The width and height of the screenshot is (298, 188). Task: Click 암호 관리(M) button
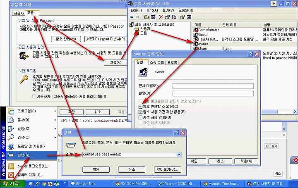(66, 39)
